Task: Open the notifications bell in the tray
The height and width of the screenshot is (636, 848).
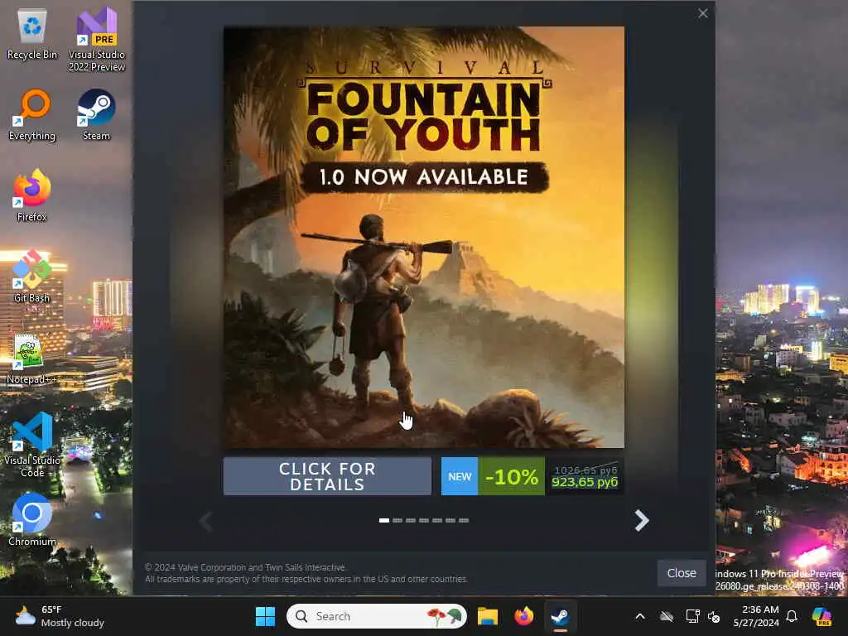Action: click(792, 616)
